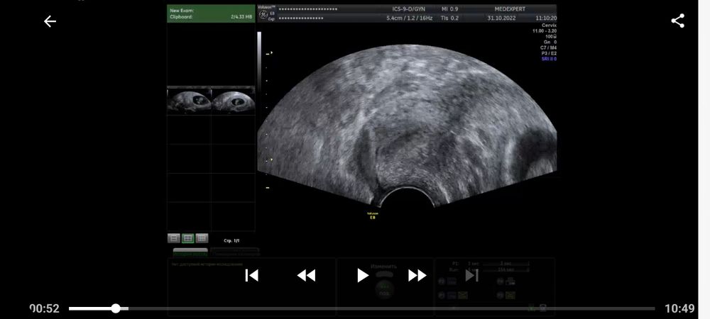
Task: Select the second clipboard ultrasound thumbnail
Action: coord(233,101)
